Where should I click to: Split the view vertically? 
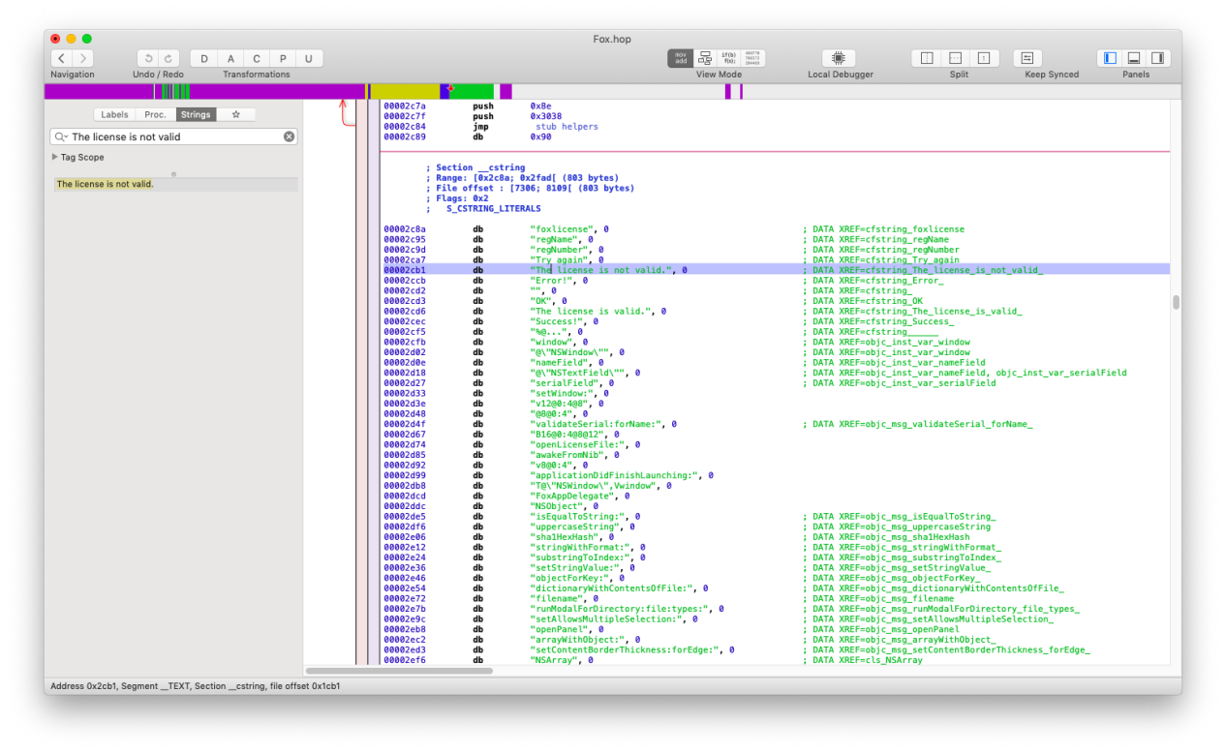pyautogui.click(x=927, y=59)
